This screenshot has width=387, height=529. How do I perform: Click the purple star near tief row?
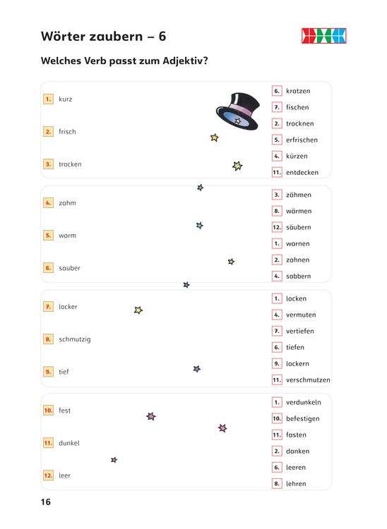coord(197,369)
